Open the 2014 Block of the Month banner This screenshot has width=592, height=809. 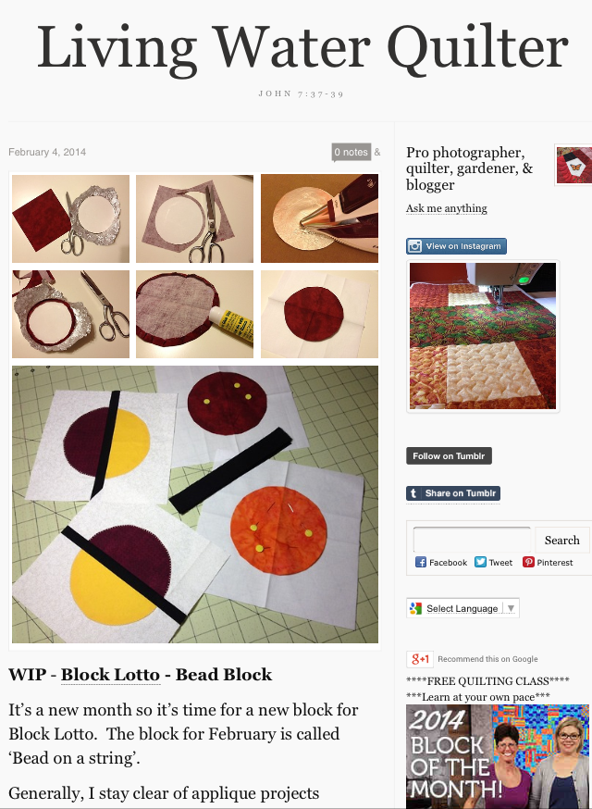point(498,756)
